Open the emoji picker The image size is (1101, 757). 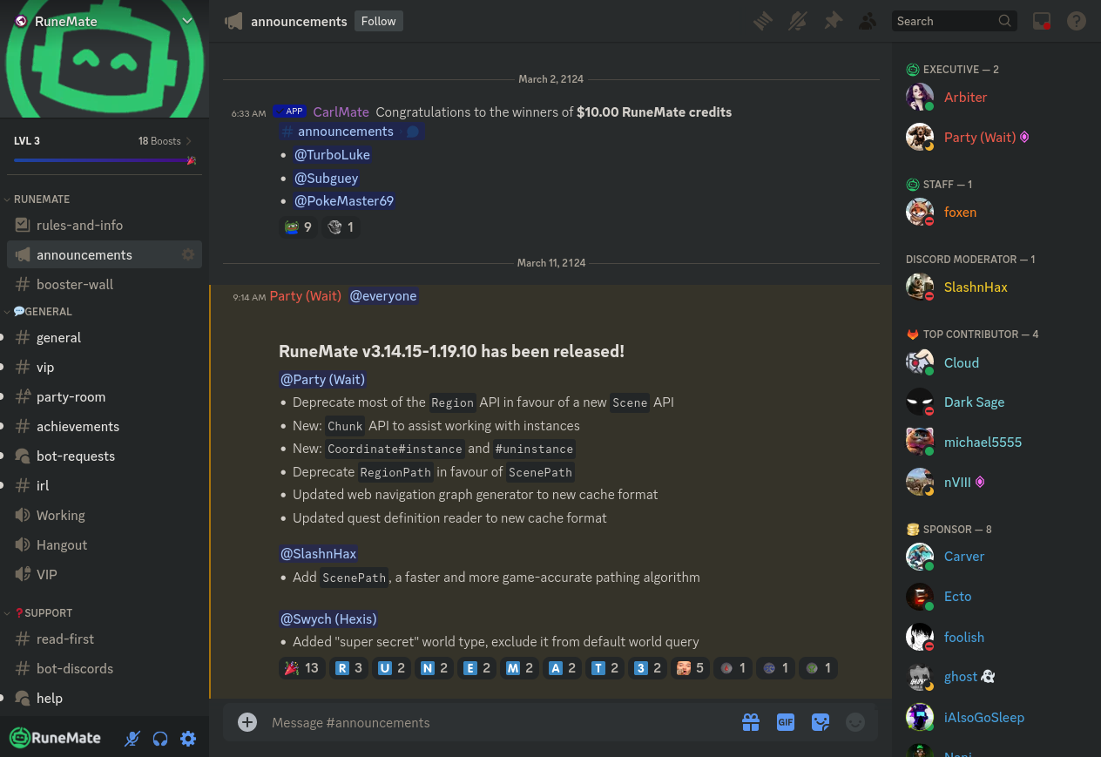pos(855,722)
